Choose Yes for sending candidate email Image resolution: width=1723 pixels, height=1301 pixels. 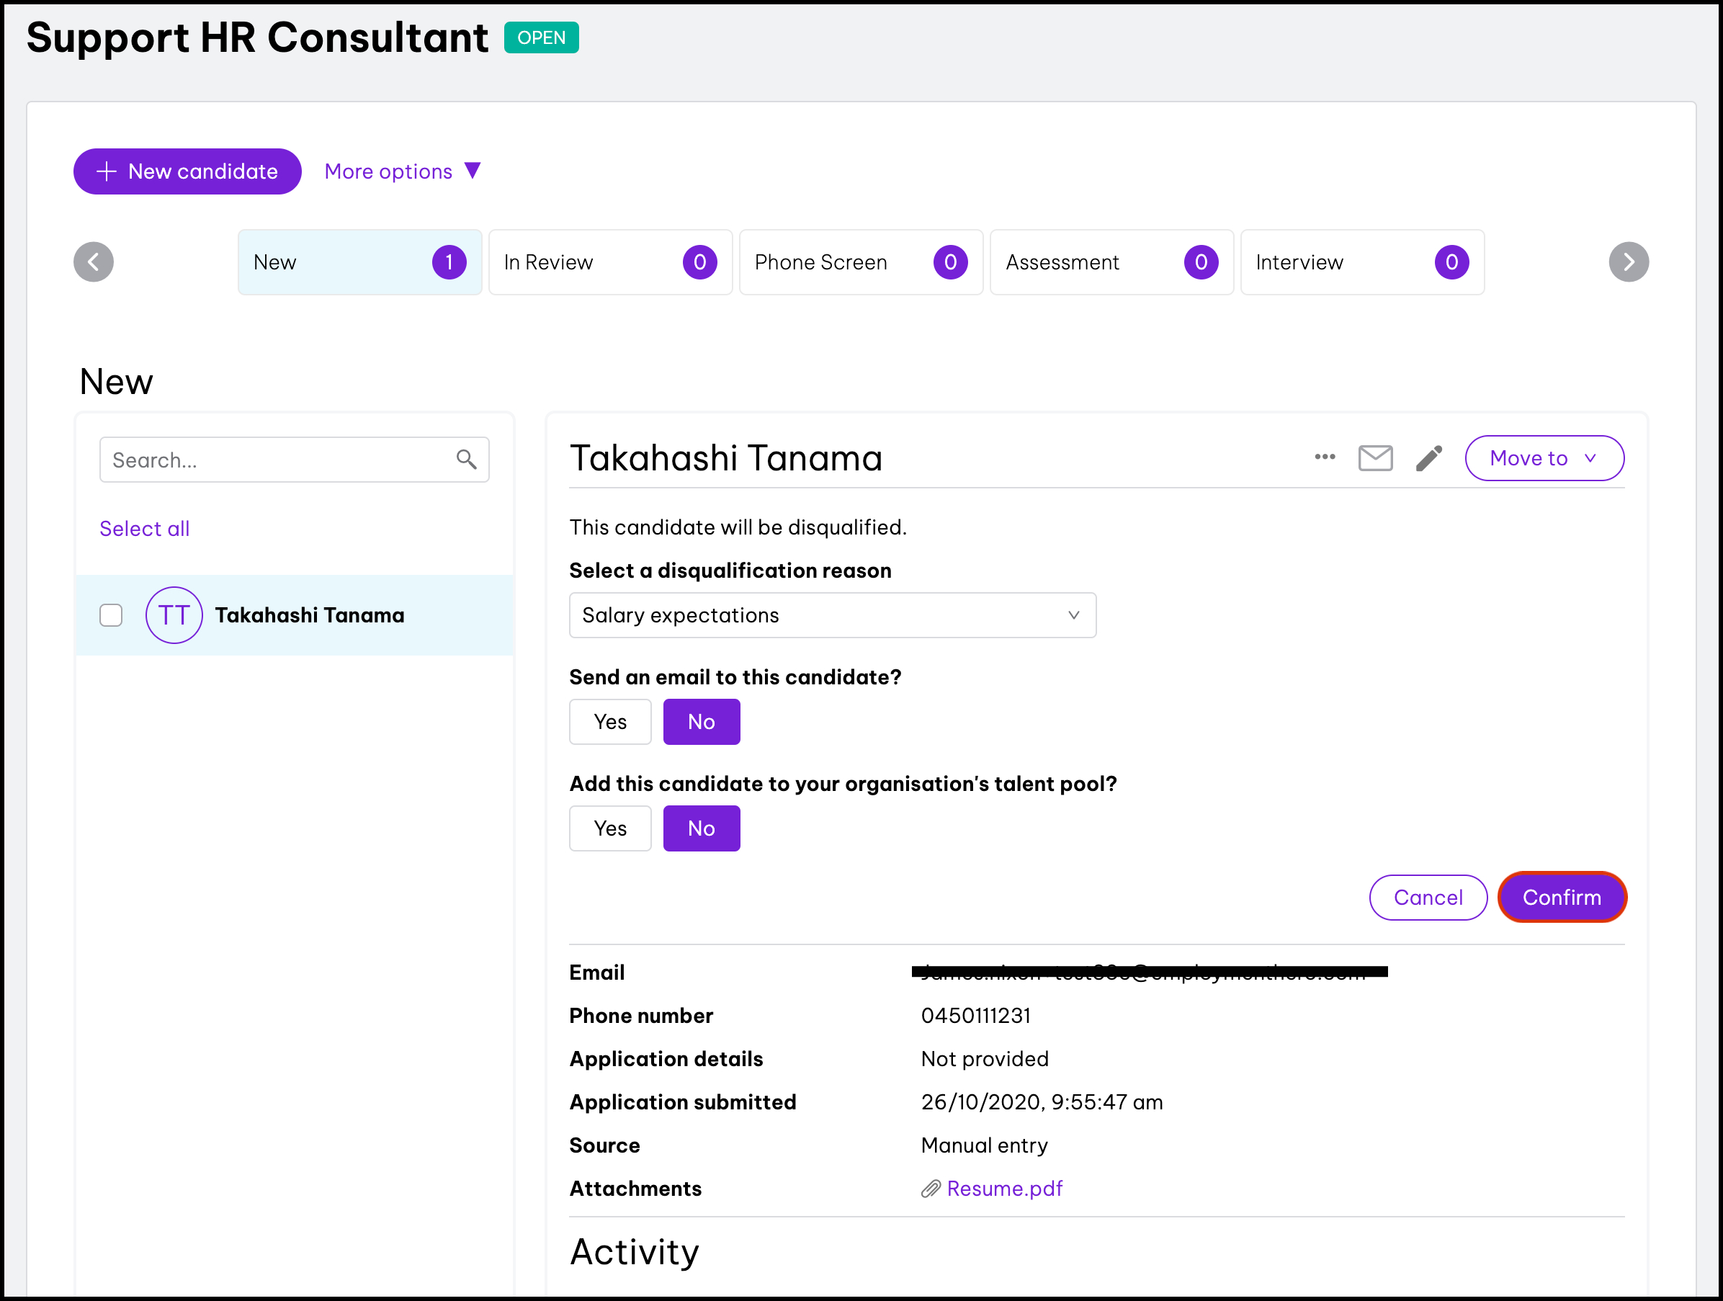(x=610, y=722)
